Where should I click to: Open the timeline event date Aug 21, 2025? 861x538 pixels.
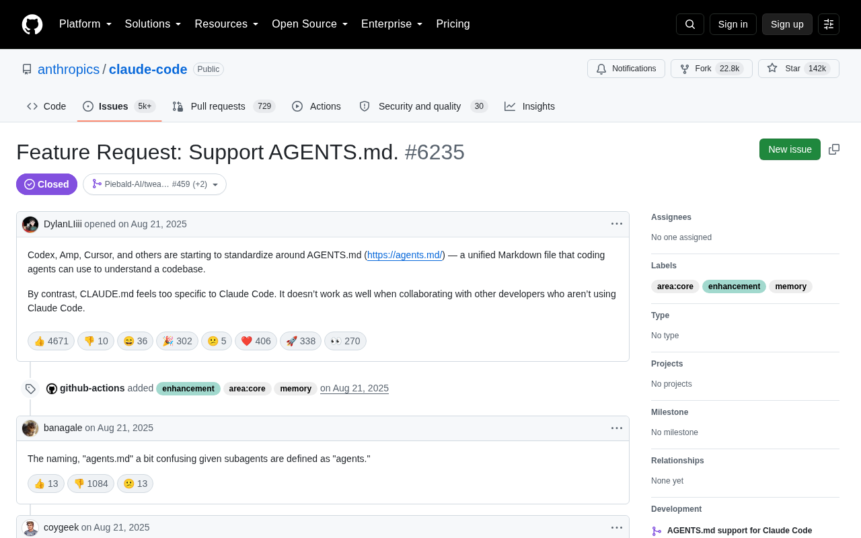point(354,388)
